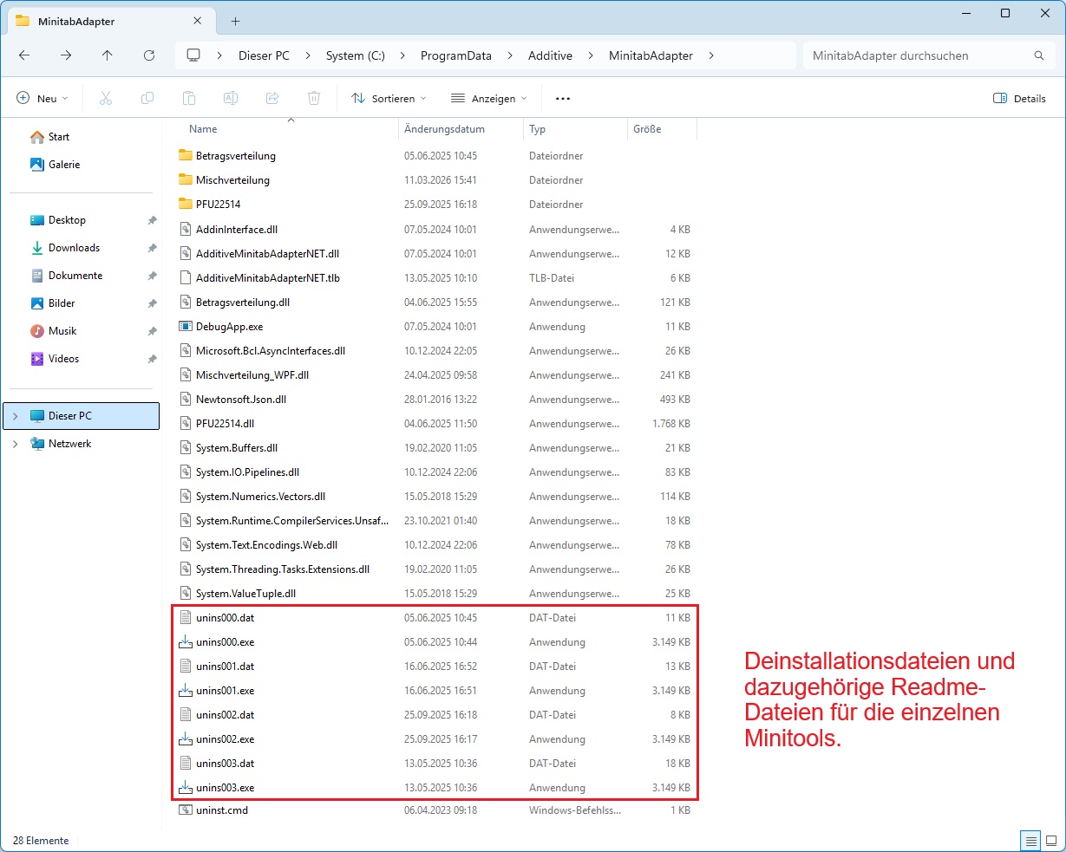Click the ProgramData breadcrumb segment
The width and height of the screenshot is (1066, 852).
click(456, 55)
